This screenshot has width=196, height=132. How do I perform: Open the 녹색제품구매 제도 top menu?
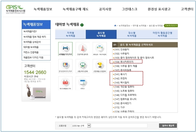tap(76, 9)
